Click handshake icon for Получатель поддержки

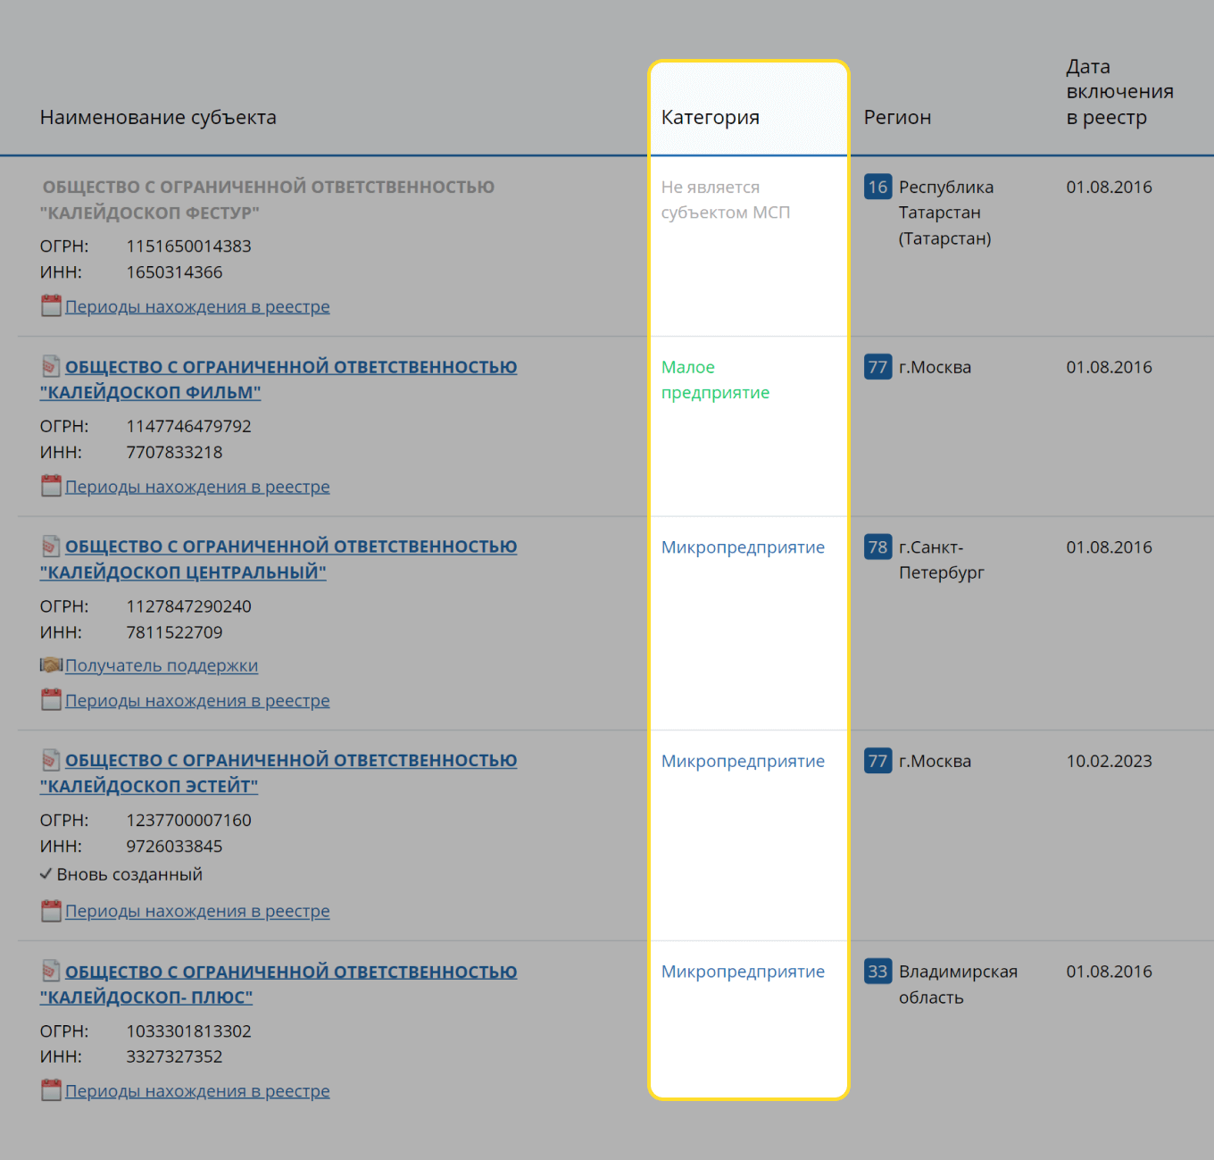(51, 665)
